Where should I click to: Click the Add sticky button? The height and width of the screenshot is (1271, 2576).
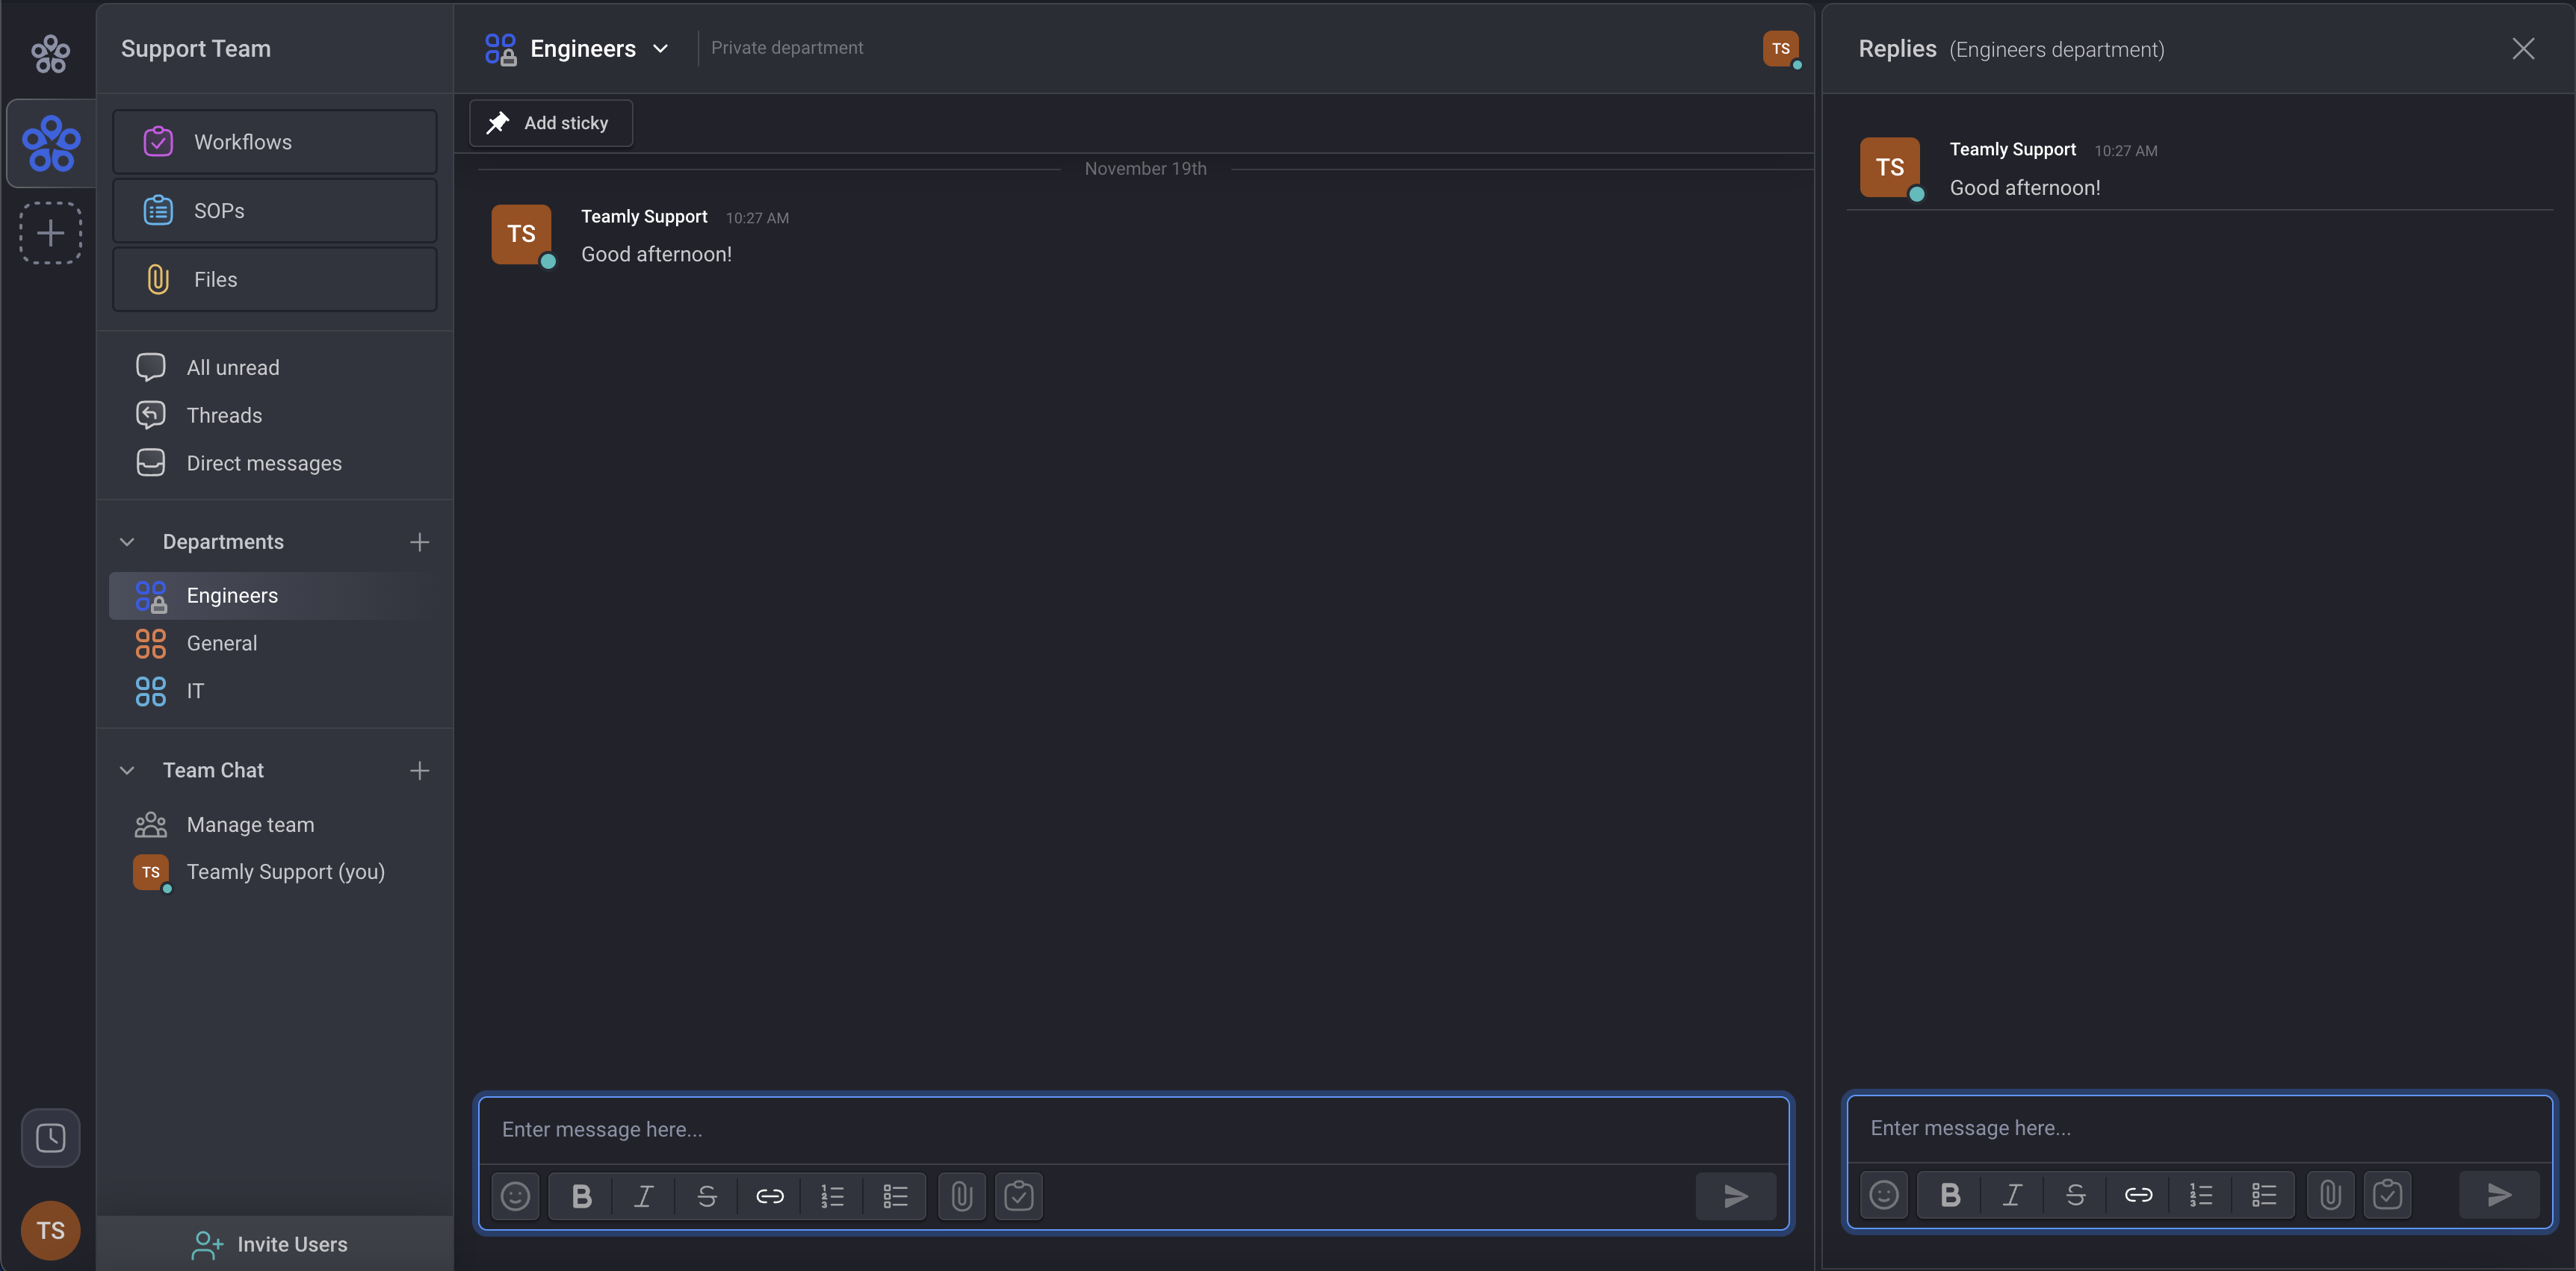(550, 123)
